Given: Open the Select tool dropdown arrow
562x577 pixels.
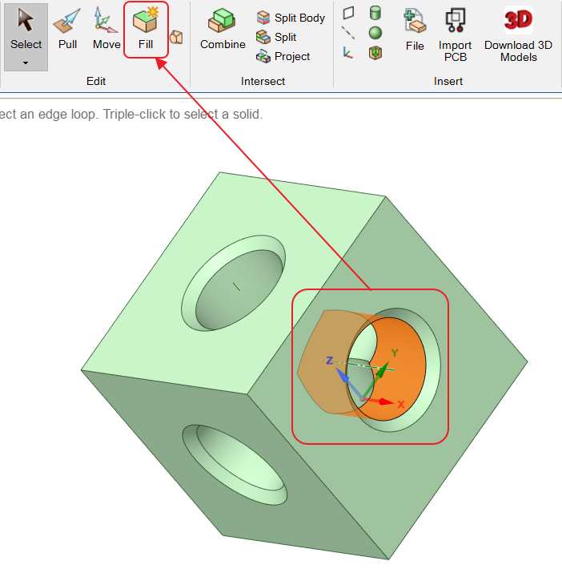Looking at the screenshot, I should tap(26, 63).
